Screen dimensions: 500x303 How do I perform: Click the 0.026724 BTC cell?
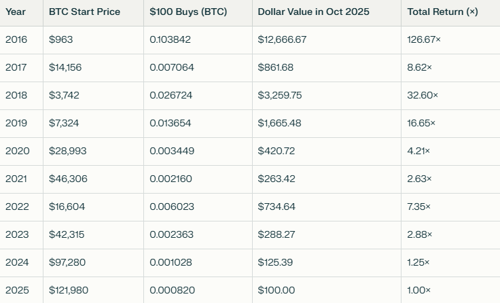coord(171,96)
